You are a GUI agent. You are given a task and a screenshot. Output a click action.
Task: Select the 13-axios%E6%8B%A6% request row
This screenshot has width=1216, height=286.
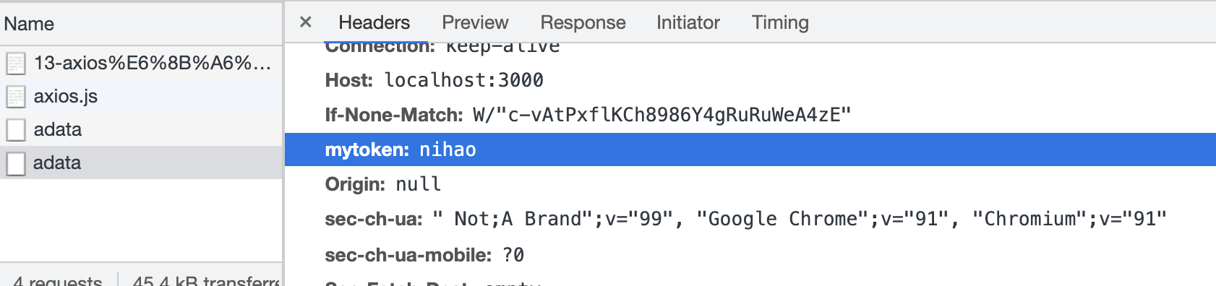coord(141,63)
